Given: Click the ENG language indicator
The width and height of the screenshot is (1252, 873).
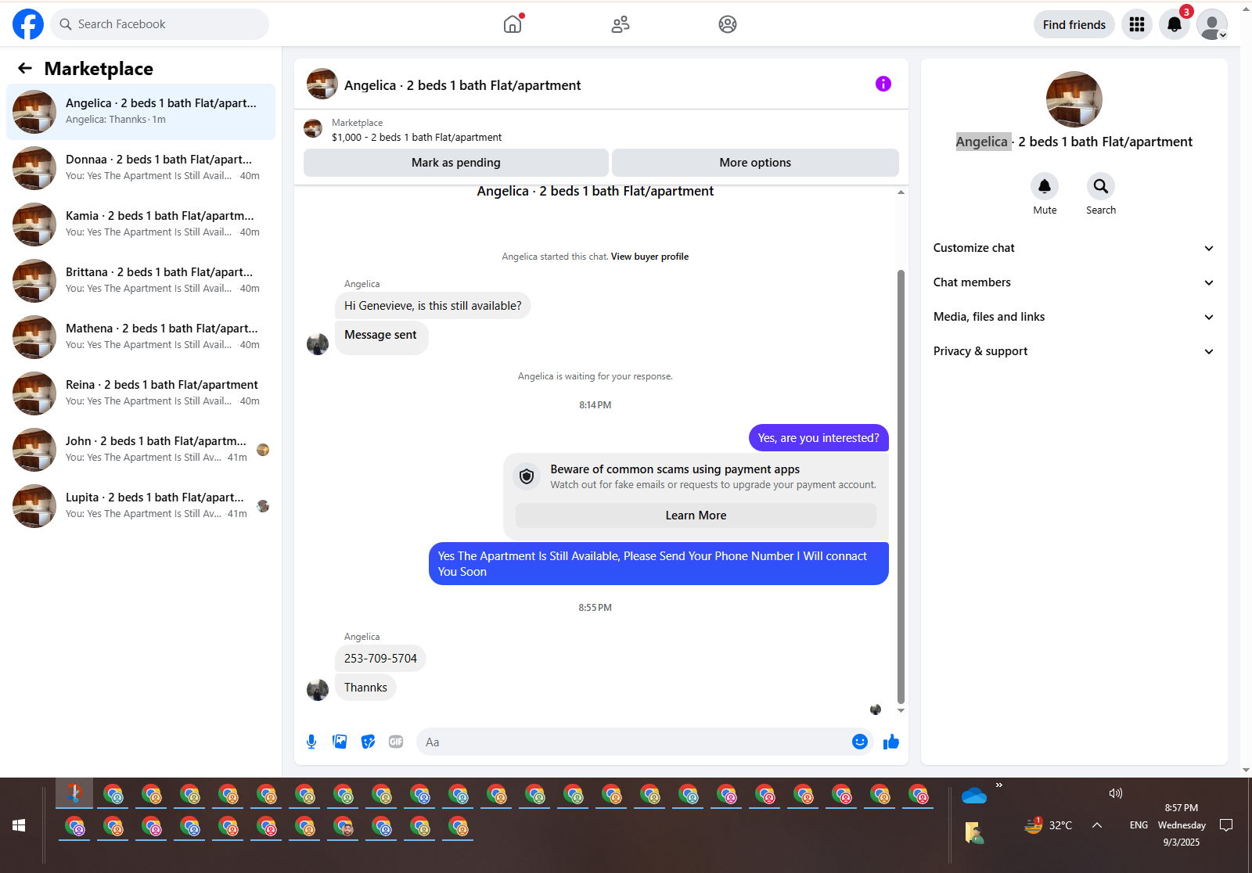Looking at the screenshot, I should [x=1139, y=825].
